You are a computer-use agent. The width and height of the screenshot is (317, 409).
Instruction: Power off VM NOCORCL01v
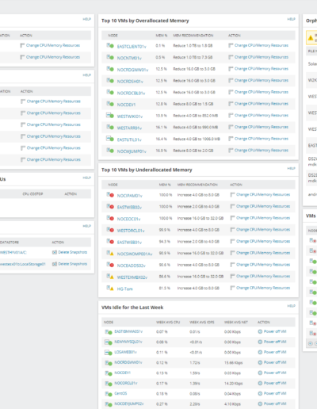coord(275,383)
